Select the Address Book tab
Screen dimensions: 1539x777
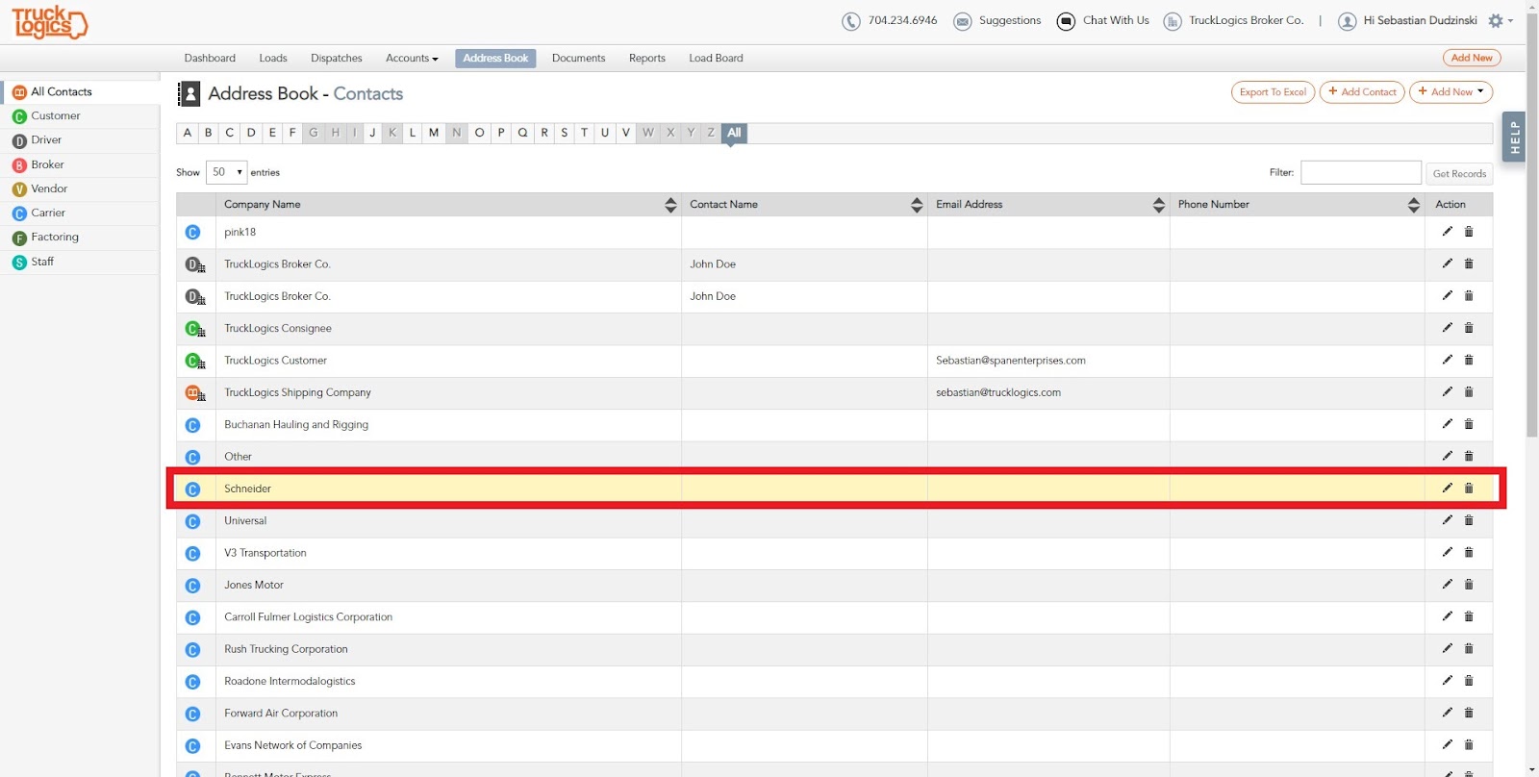tap(495, 59)
